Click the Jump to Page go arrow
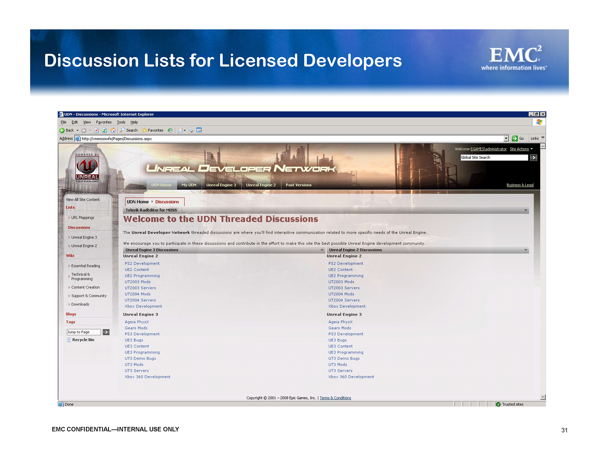Viewport: 599px width, 463px height. point(106,332)
